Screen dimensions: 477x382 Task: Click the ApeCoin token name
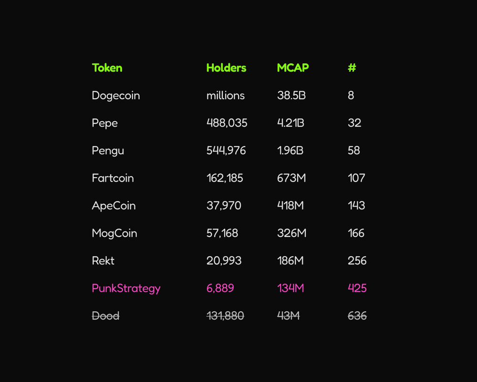tap(114, 206)
